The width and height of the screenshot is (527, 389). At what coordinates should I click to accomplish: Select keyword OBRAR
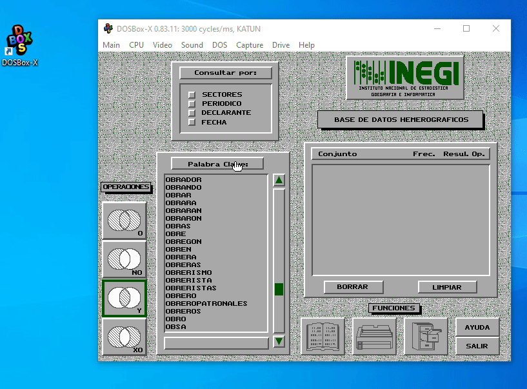coord(179,195)
